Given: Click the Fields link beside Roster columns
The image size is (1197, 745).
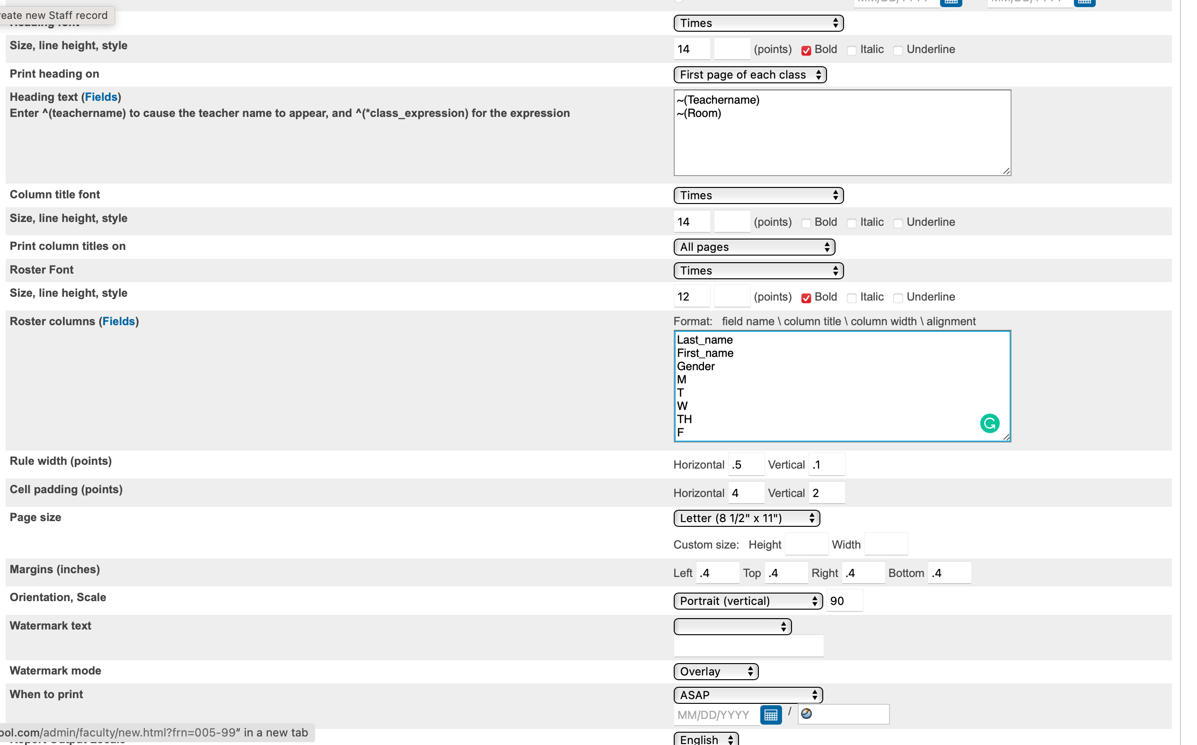Looking at the screenshot, I should (119, 321).
